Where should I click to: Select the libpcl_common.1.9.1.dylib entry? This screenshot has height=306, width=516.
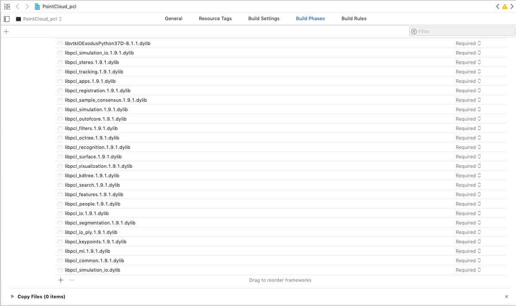click(x=95, y=261)
